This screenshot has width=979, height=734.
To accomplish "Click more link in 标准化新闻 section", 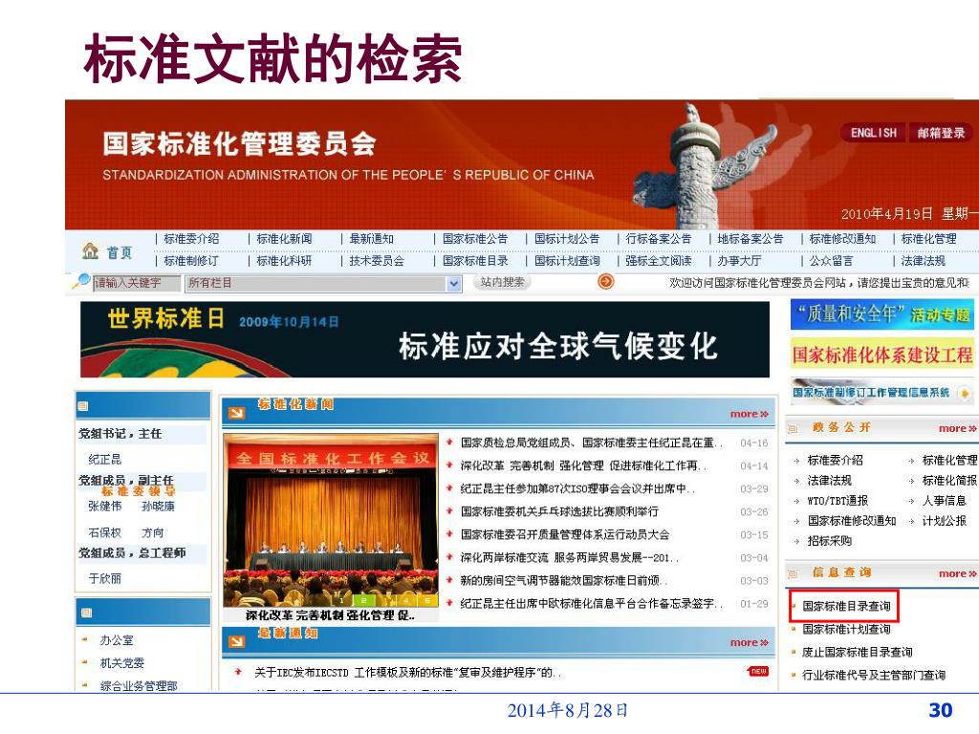I will [x=750, y=414].
